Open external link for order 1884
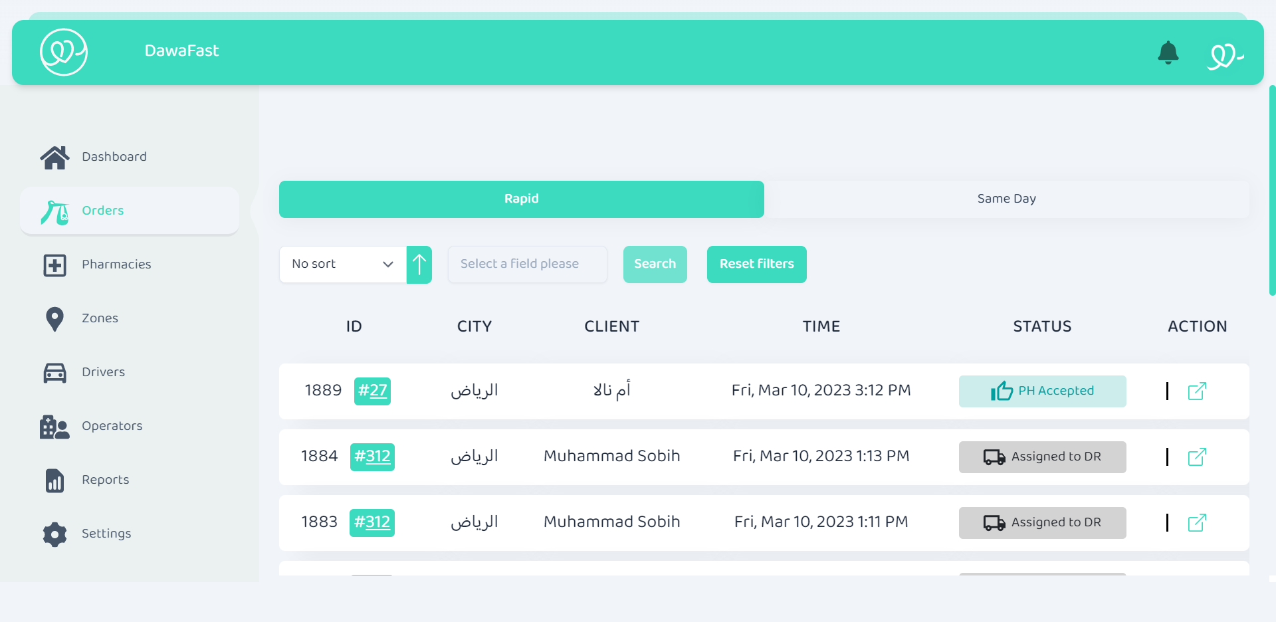The image size is (1276, 622). (x=1196, y=457)
